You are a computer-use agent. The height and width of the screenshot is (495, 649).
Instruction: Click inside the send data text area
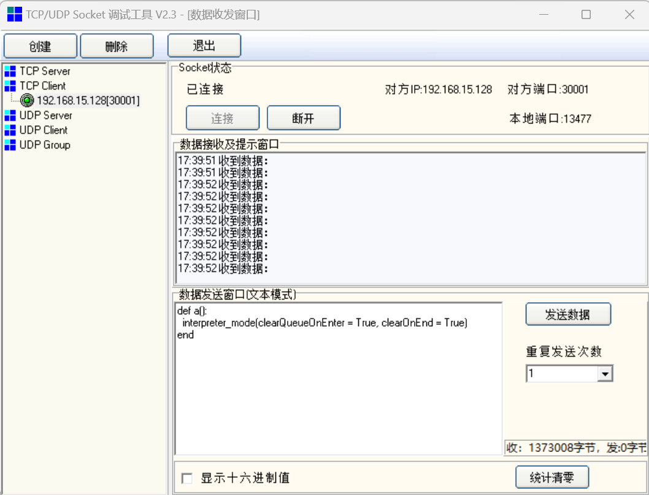click(x=337, y=393)
